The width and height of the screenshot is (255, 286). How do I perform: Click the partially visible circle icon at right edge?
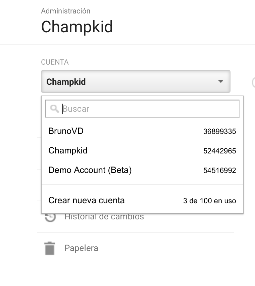tap(253, 82)
